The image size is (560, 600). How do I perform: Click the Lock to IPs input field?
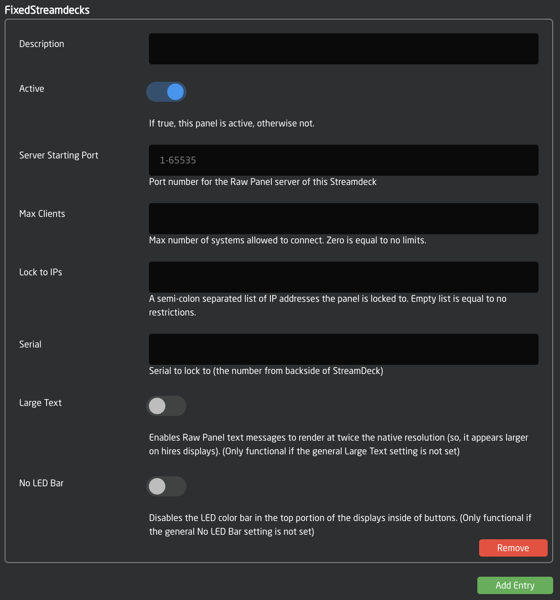[x=343, y=277]
